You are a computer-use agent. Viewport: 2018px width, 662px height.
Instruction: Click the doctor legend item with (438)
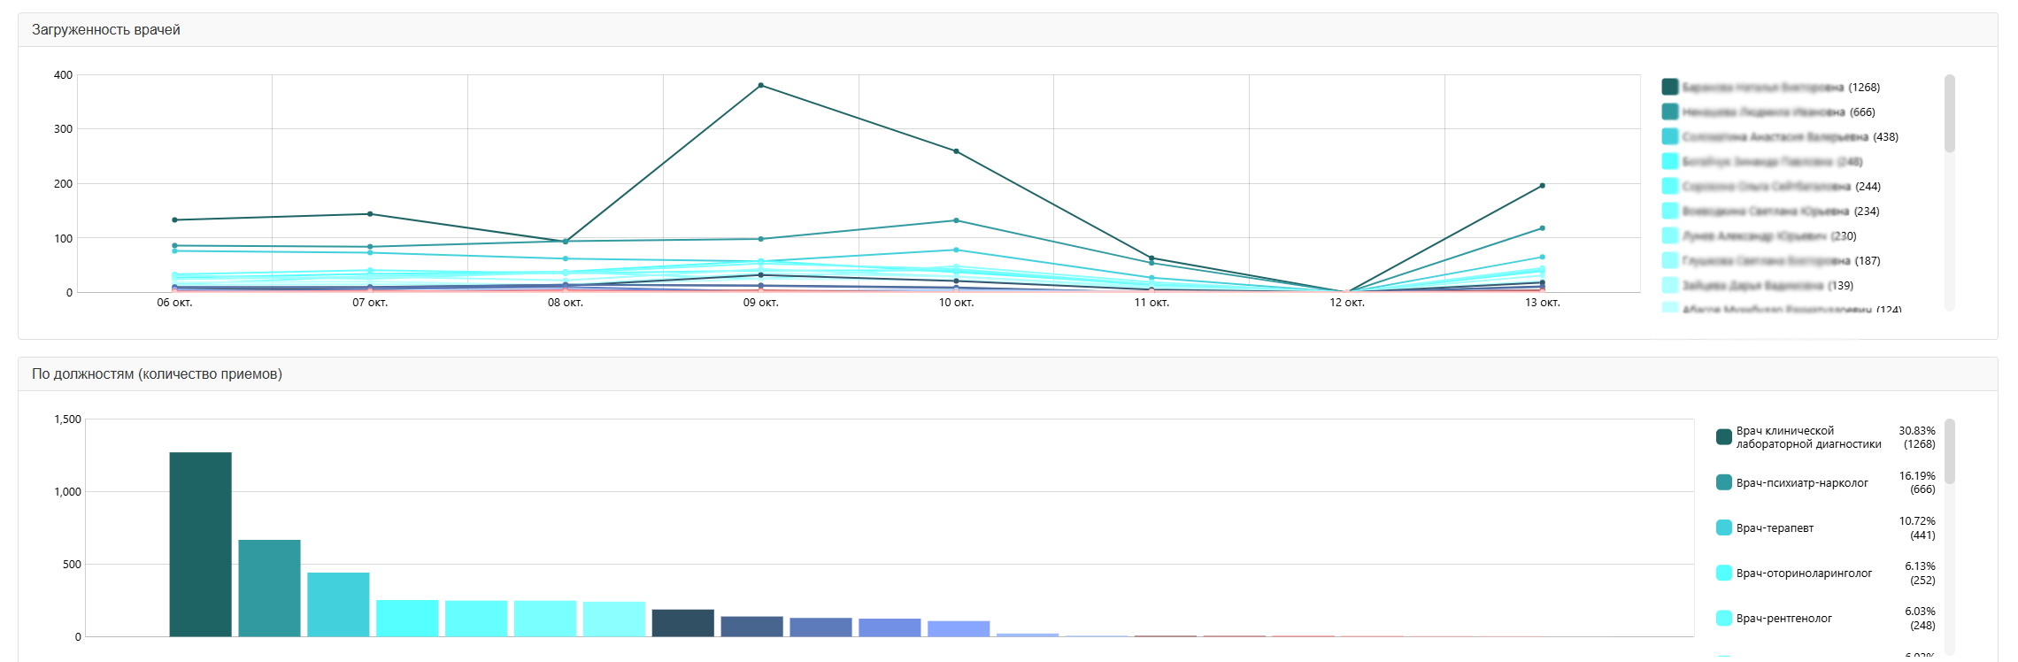tap(1788, 137)
